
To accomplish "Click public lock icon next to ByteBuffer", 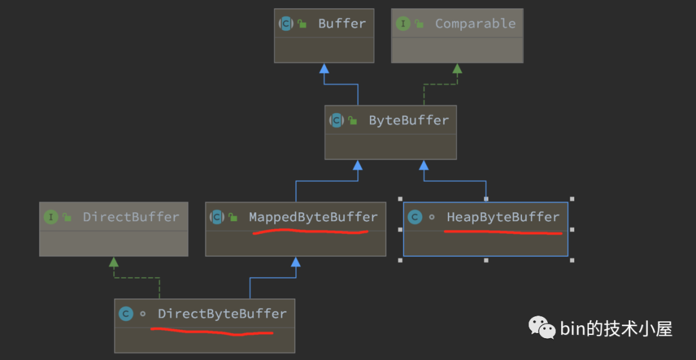I will [x=353, y=120].
